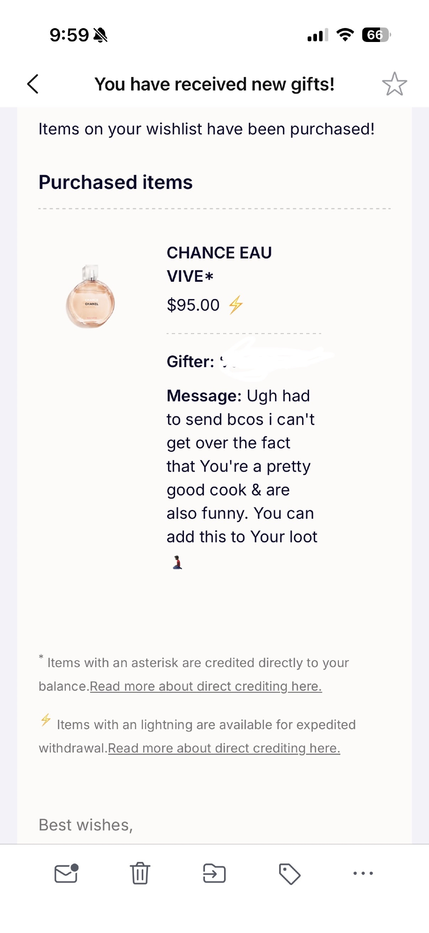Viewport: 429px width, 933px height.
Task: Open the expedited withdrawal read more link
Action: (x=224, y=748)
